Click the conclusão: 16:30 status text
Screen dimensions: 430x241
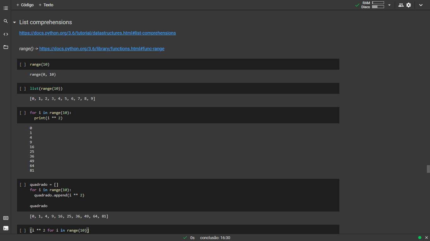click(x=215, y=238)
